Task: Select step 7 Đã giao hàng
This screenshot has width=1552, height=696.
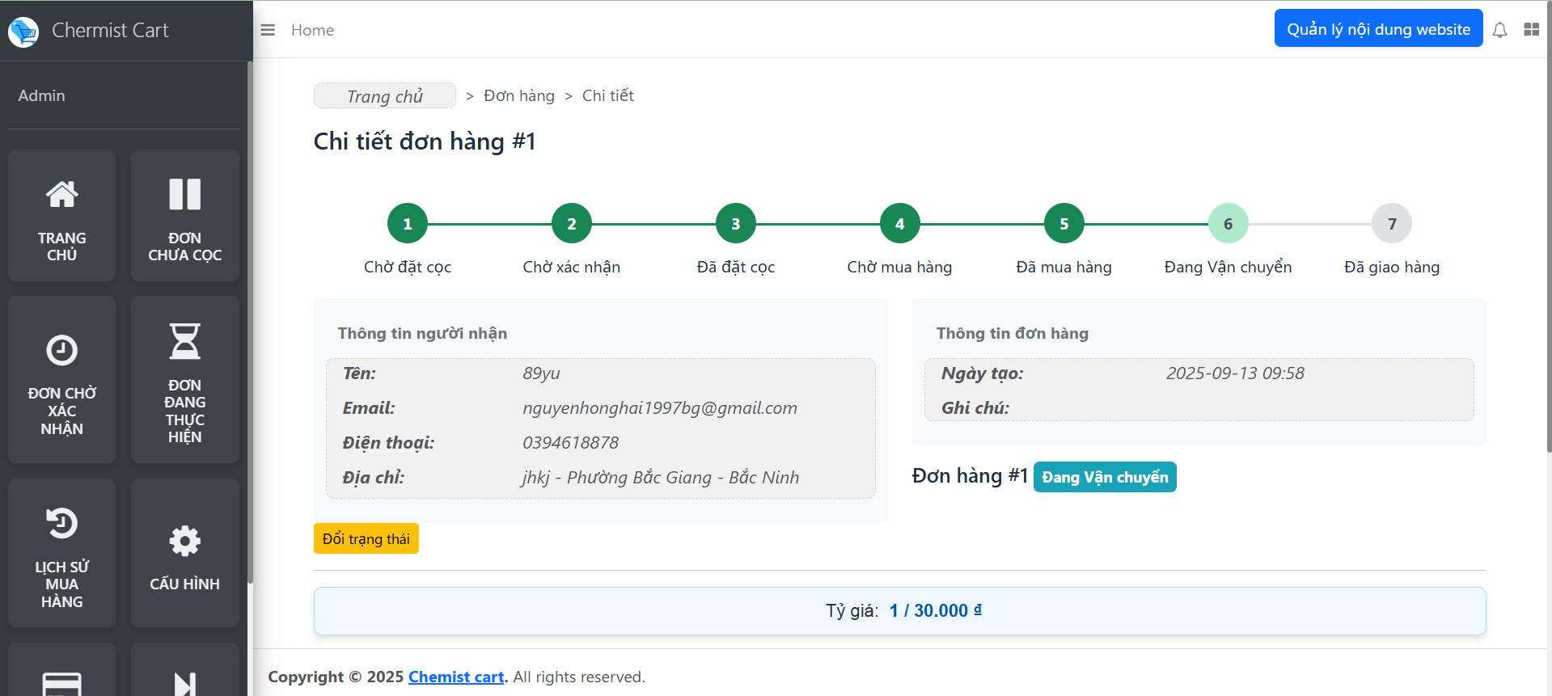Action: [x=1391, y=224]
